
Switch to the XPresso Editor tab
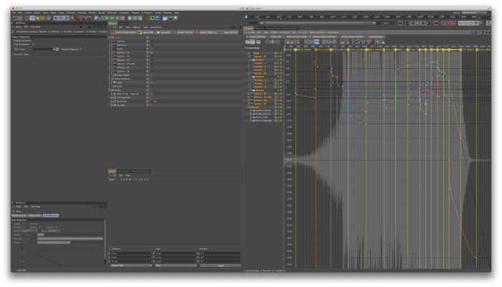(x=290, y=29)
